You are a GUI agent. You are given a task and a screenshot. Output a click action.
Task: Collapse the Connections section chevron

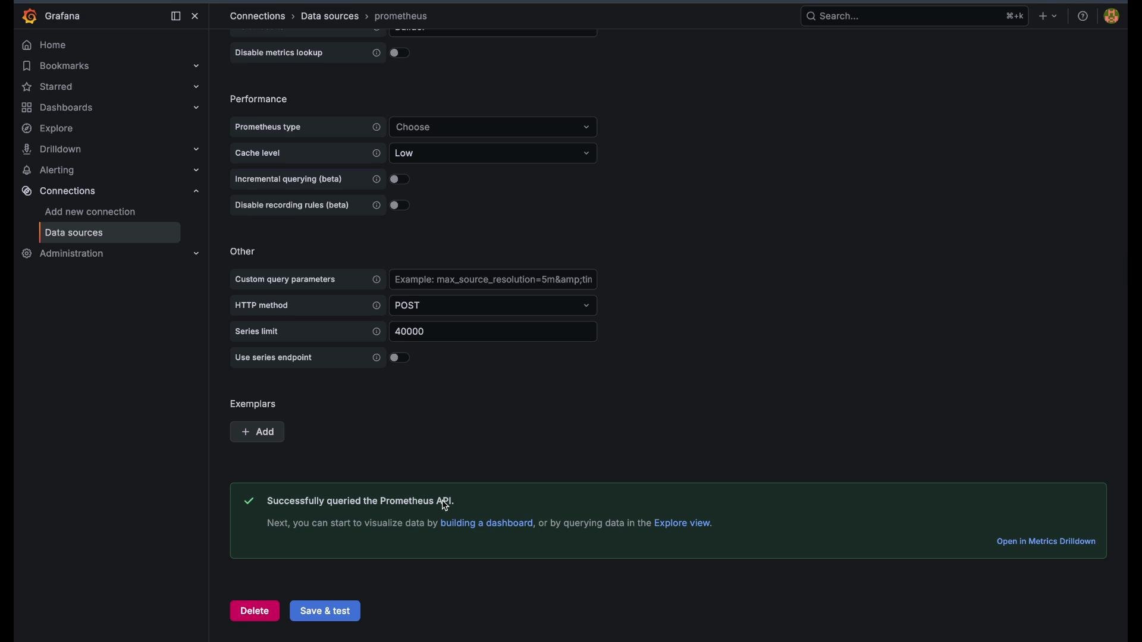(x=196, y=192)
